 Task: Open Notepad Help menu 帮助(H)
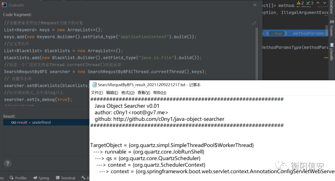[160, 93]
